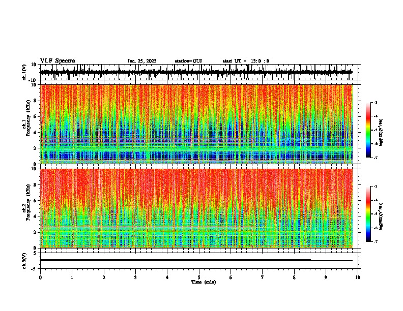
Task: Click the "5" tick on time axis
Action: pyautogui.click(x=199, y=277)
